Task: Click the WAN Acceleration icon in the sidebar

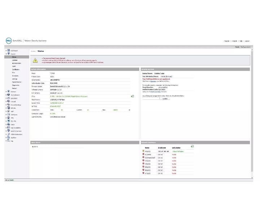Action: click(x=9, y=134)
